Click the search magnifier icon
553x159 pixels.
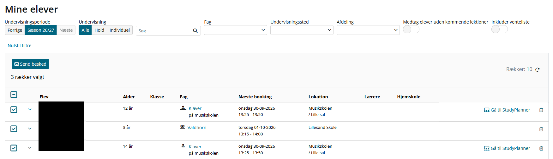[195, 31]
